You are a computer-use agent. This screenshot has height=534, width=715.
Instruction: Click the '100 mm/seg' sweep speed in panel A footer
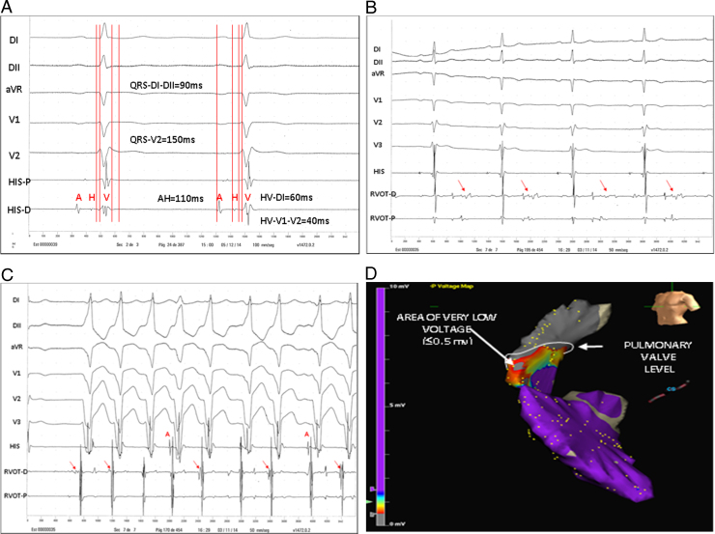[x=263, y=244]
